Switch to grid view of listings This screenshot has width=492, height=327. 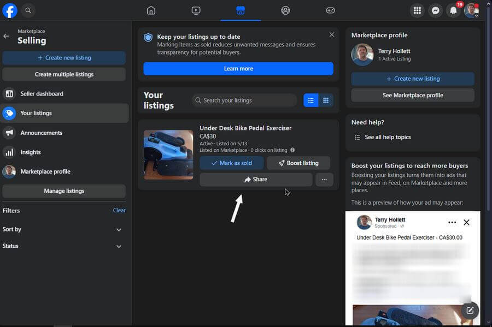pyautogui.click(x=326, y=100)
